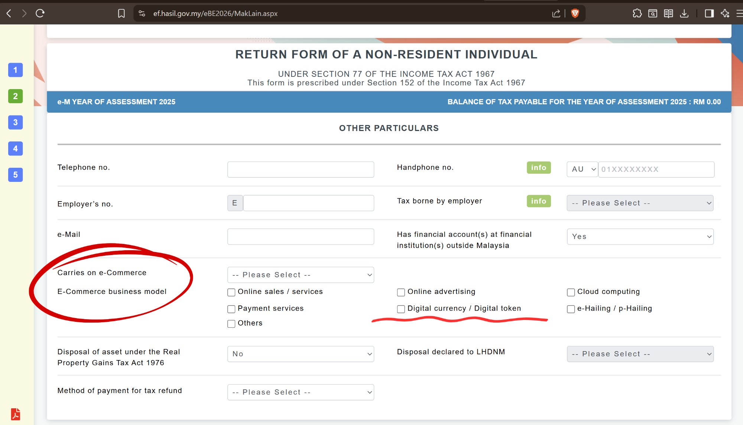Click the Brave shields lion icon
This screenshot has width=743, height=425.
coord(575,14)
